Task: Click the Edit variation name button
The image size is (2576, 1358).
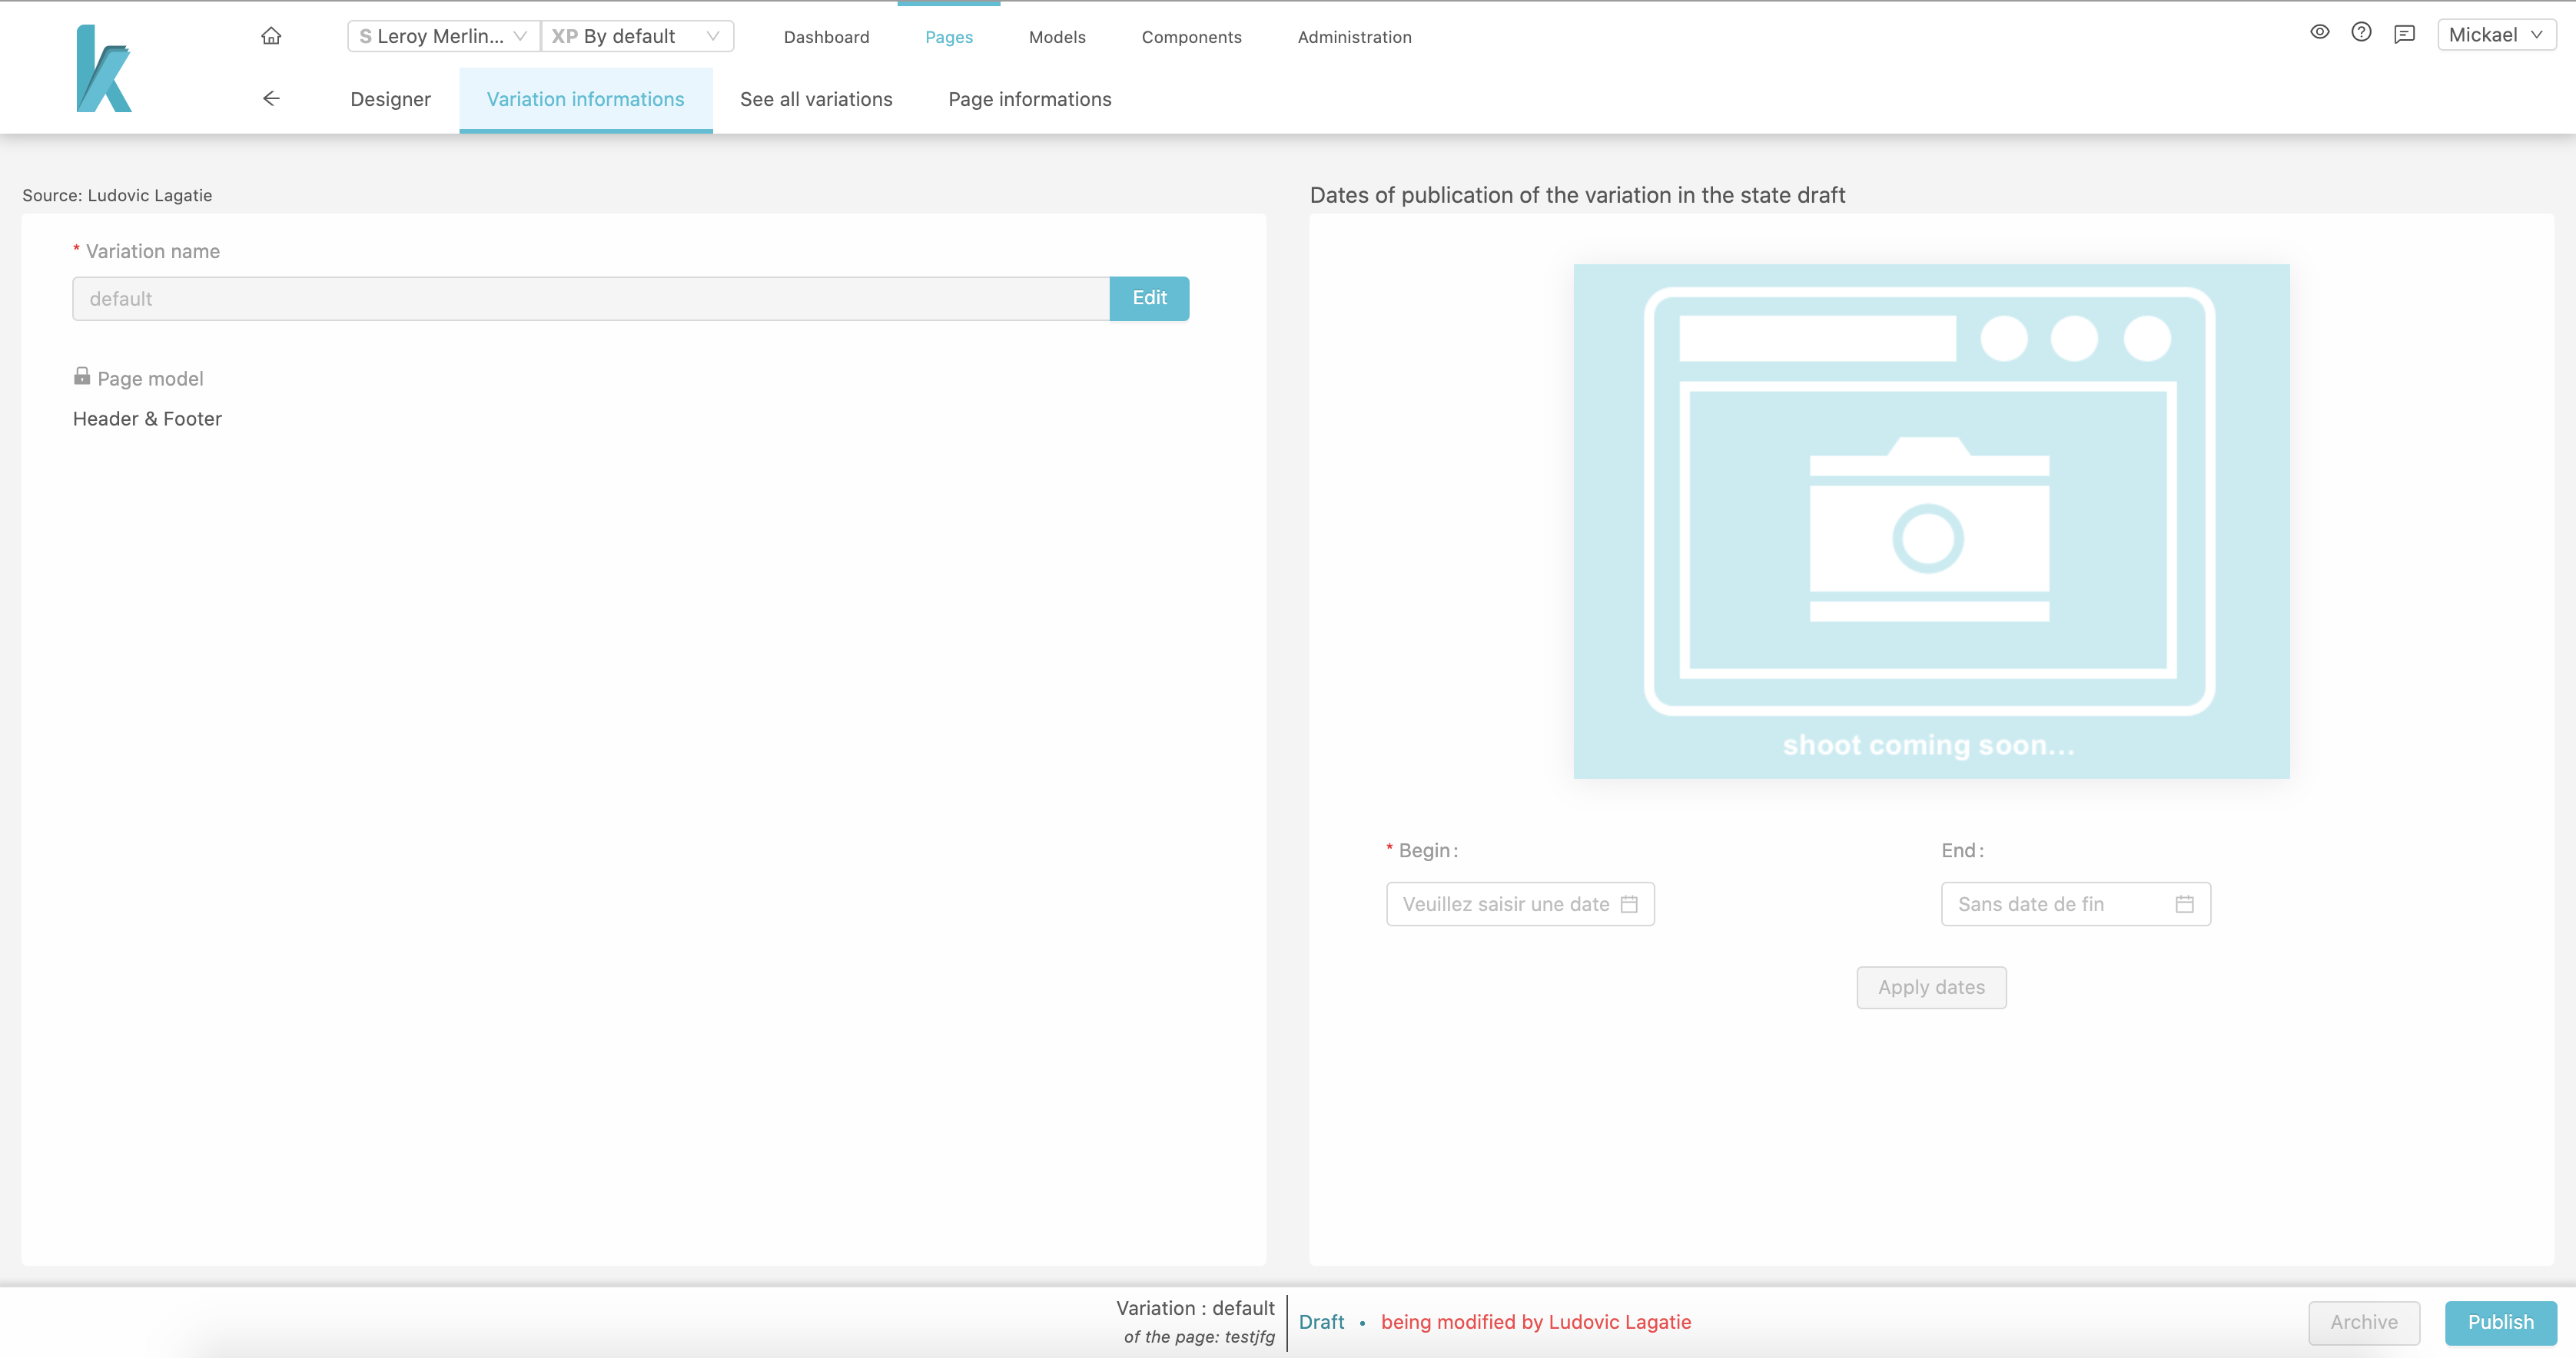Action: [x=1150, y=298]
